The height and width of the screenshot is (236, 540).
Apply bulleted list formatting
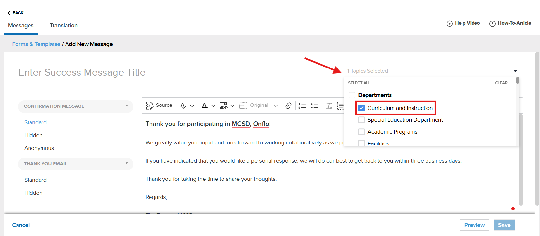coord(314,106)
